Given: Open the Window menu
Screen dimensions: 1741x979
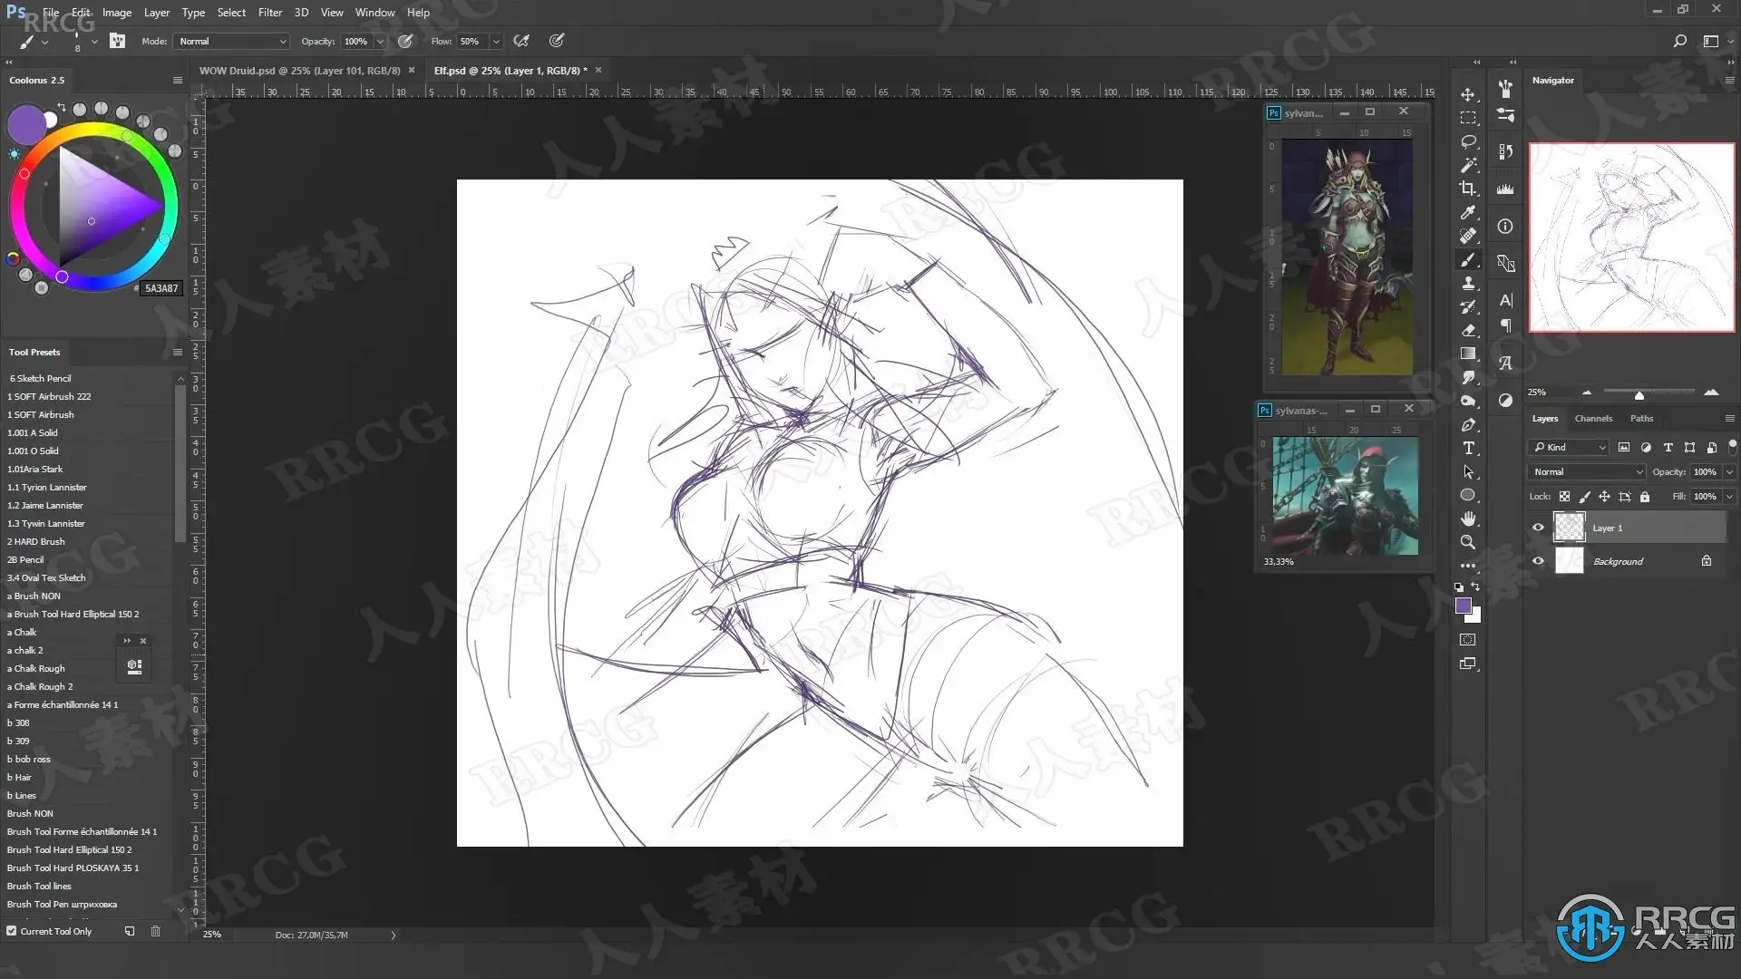Looking at the screenshot, I should [374, 13].
